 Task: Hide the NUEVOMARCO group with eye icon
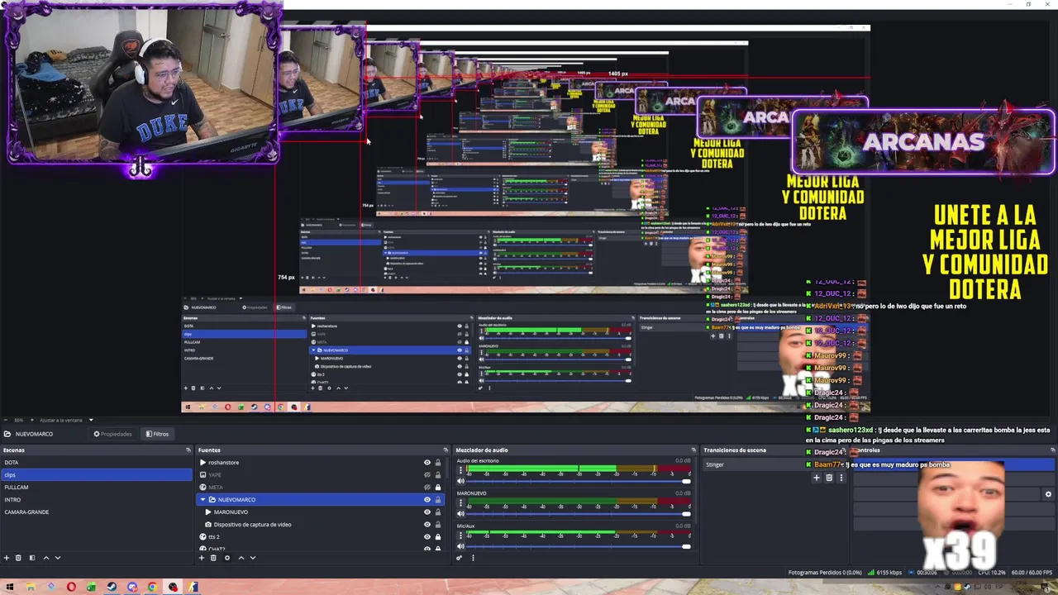(427, 500)
